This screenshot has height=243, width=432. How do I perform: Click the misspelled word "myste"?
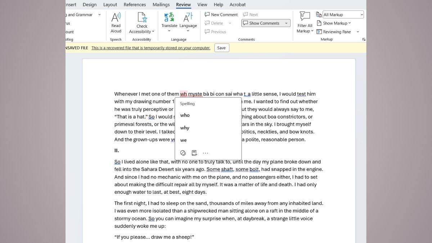(x=195, y=94)
